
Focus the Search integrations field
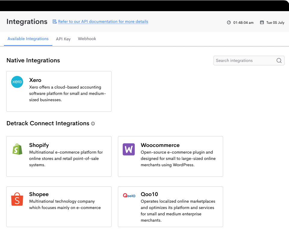point(249,61)
